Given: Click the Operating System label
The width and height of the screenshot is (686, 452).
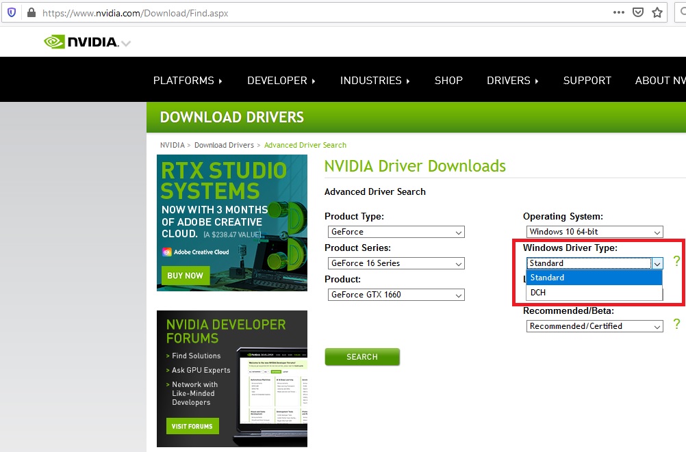Looking at the screenshot, I should [x=563, y=216].
